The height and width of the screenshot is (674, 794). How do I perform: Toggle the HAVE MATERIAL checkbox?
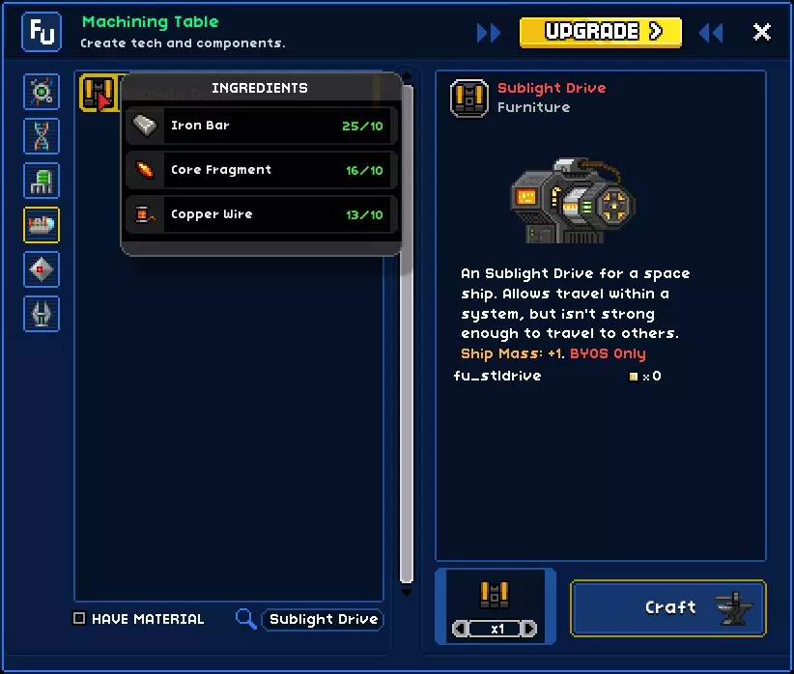click(x=79, y=618)
